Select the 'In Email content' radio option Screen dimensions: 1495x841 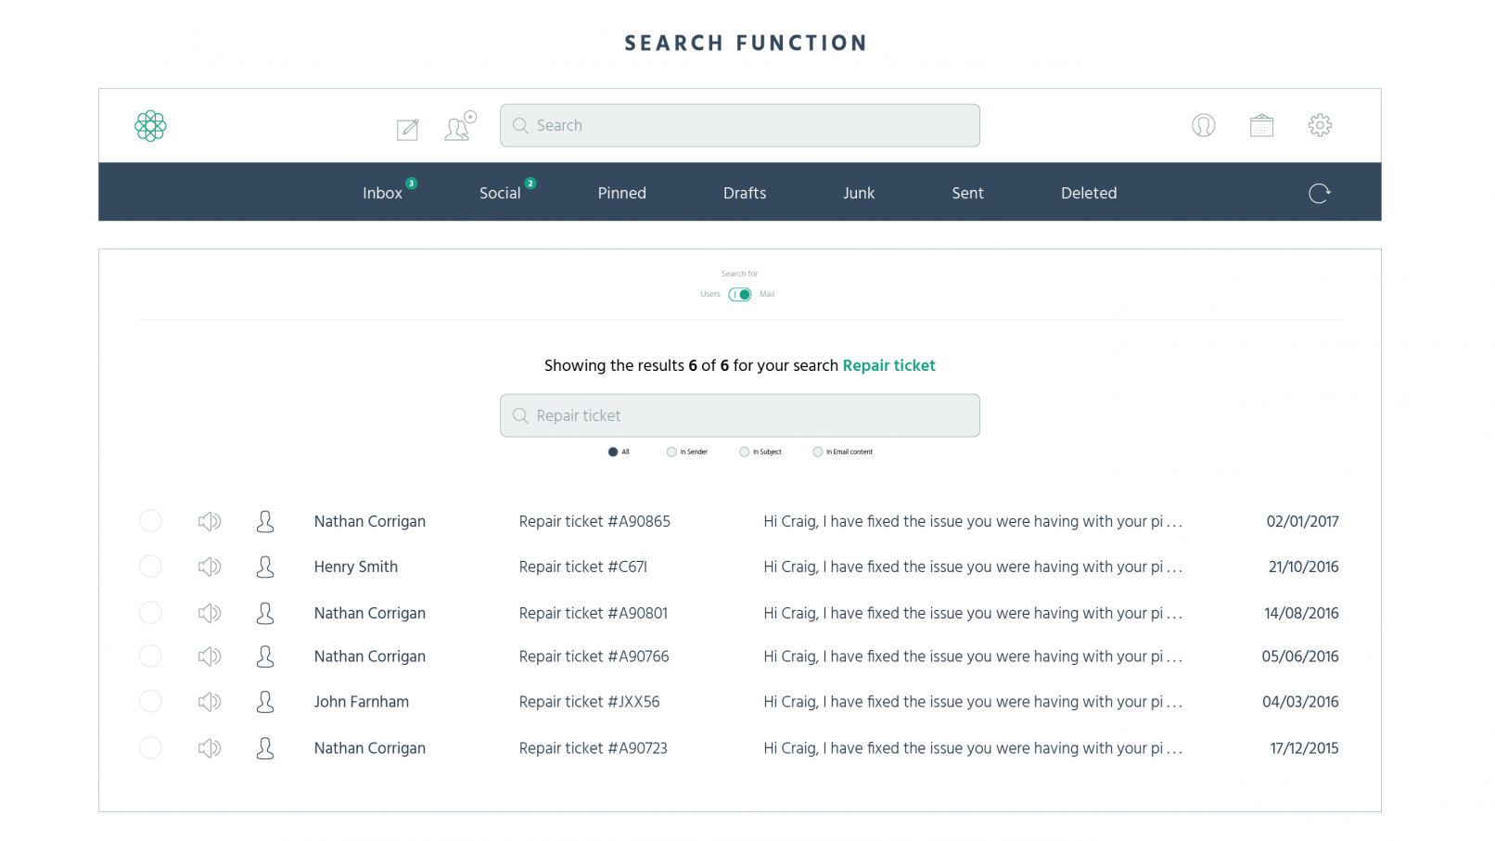817,452
